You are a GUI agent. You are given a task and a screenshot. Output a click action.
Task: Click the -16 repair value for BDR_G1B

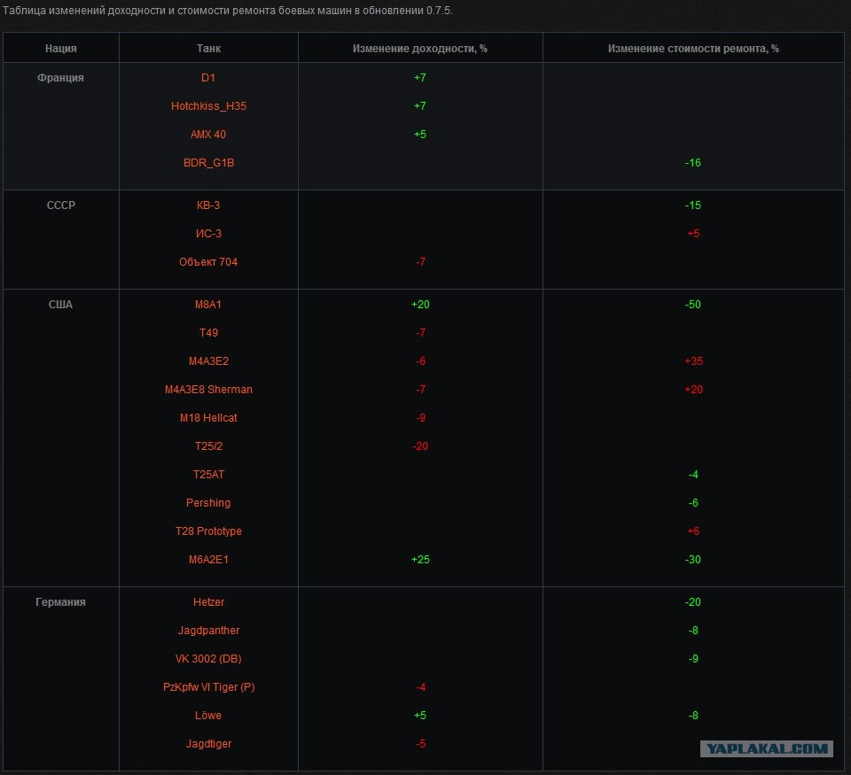693,162
